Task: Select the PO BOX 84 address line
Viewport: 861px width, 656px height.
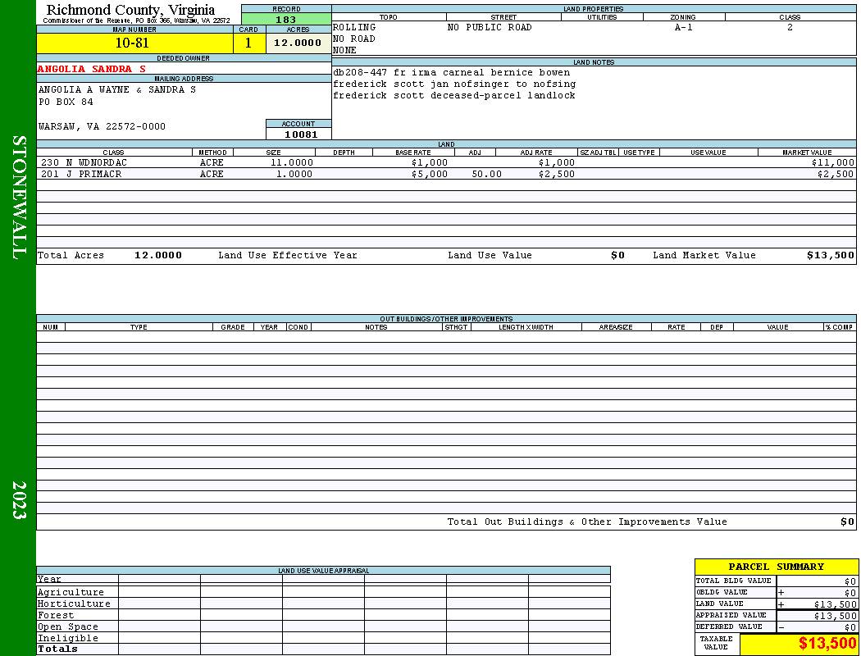Action: (x=66, y=102)
